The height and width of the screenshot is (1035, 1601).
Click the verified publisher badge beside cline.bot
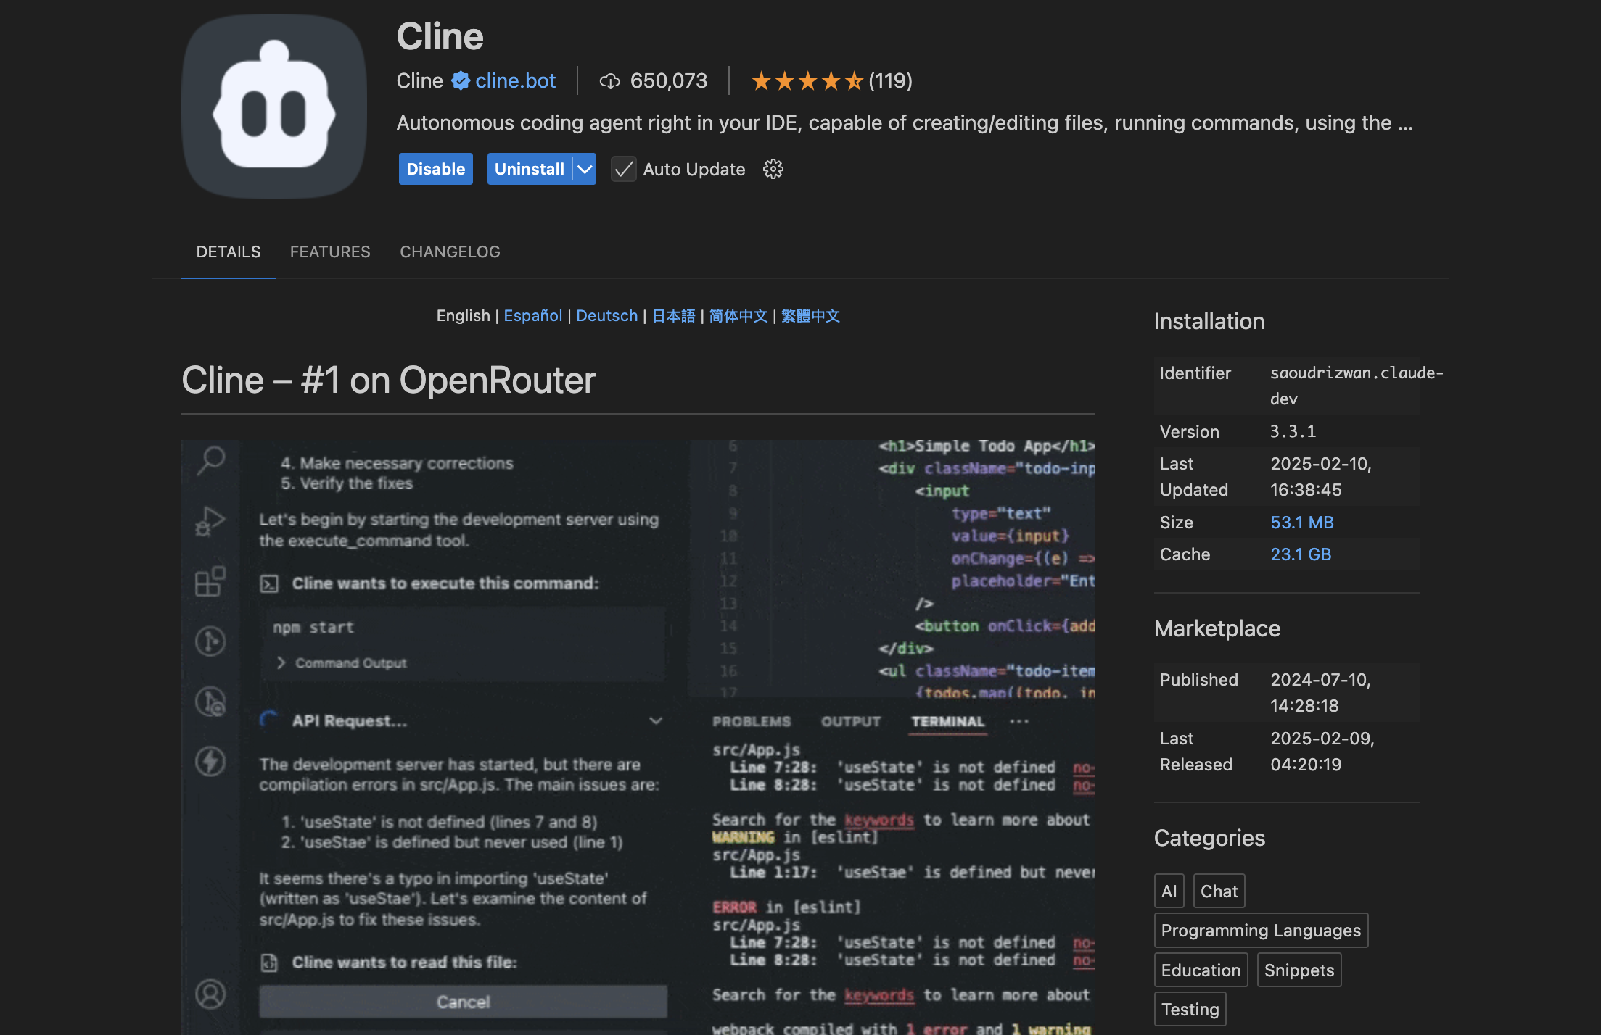461,80
